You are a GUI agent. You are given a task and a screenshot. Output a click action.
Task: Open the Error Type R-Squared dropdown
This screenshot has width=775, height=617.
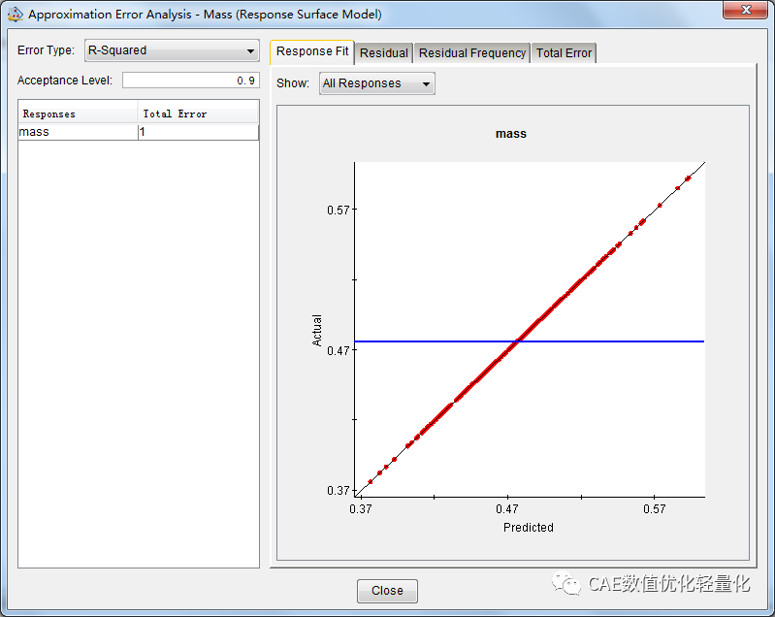172,50
